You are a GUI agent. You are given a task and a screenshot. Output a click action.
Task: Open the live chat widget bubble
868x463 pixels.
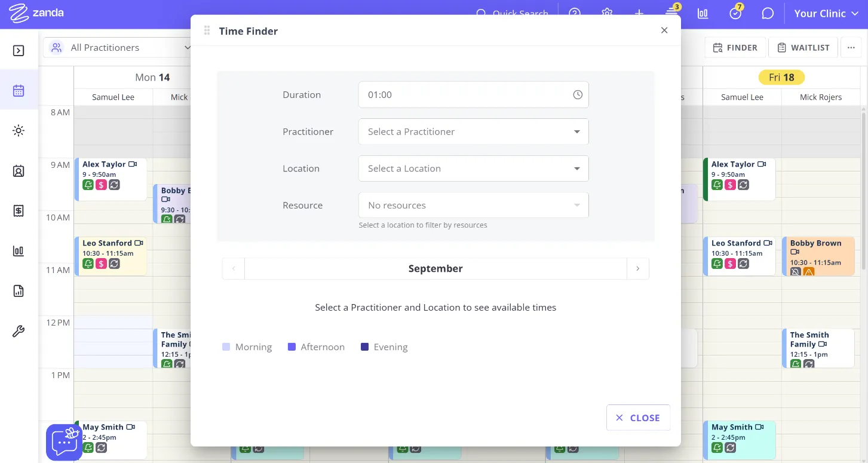64,442
